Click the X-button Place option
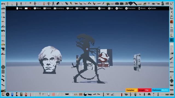This screenshot has height=98, width=175. (119, 8)
